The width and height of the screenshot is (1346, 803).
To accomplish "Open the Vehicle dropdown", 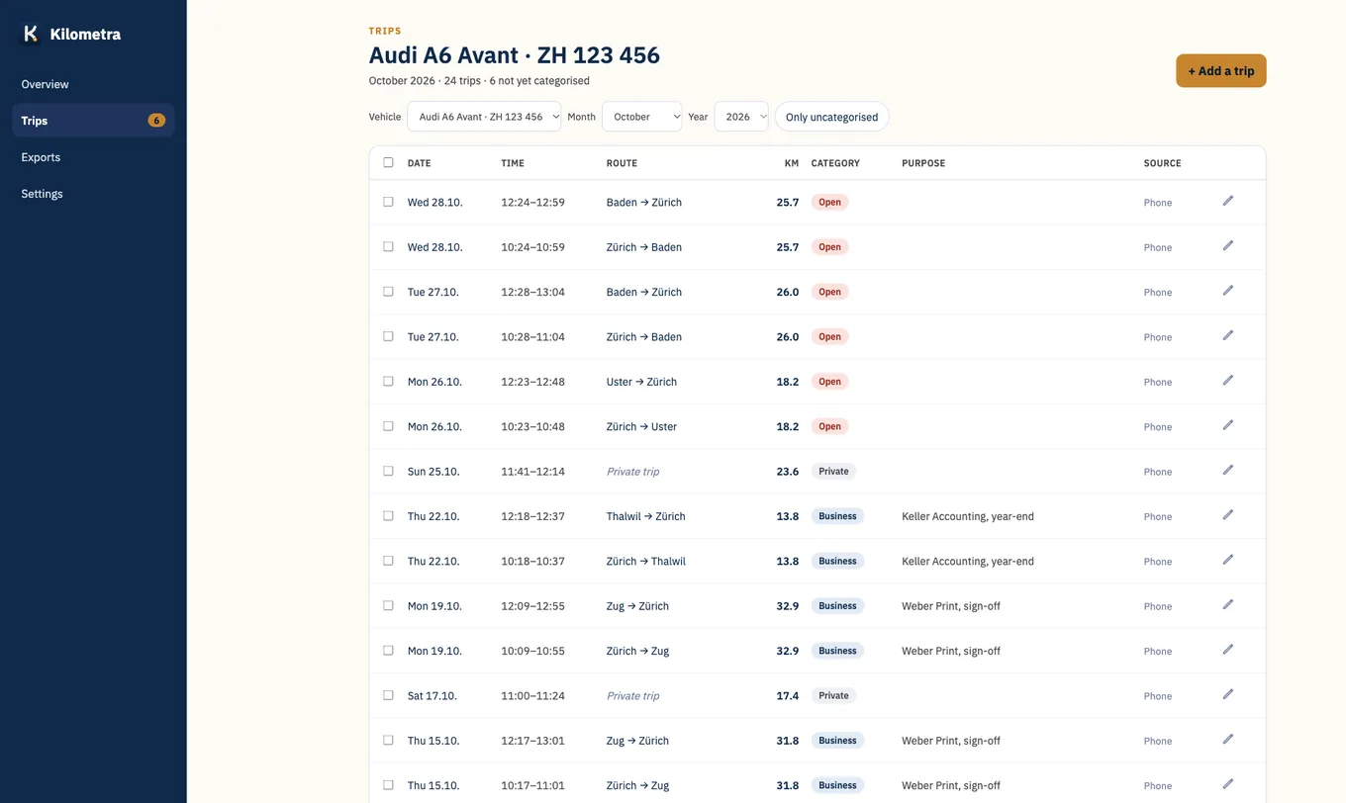I will (484, 117).
